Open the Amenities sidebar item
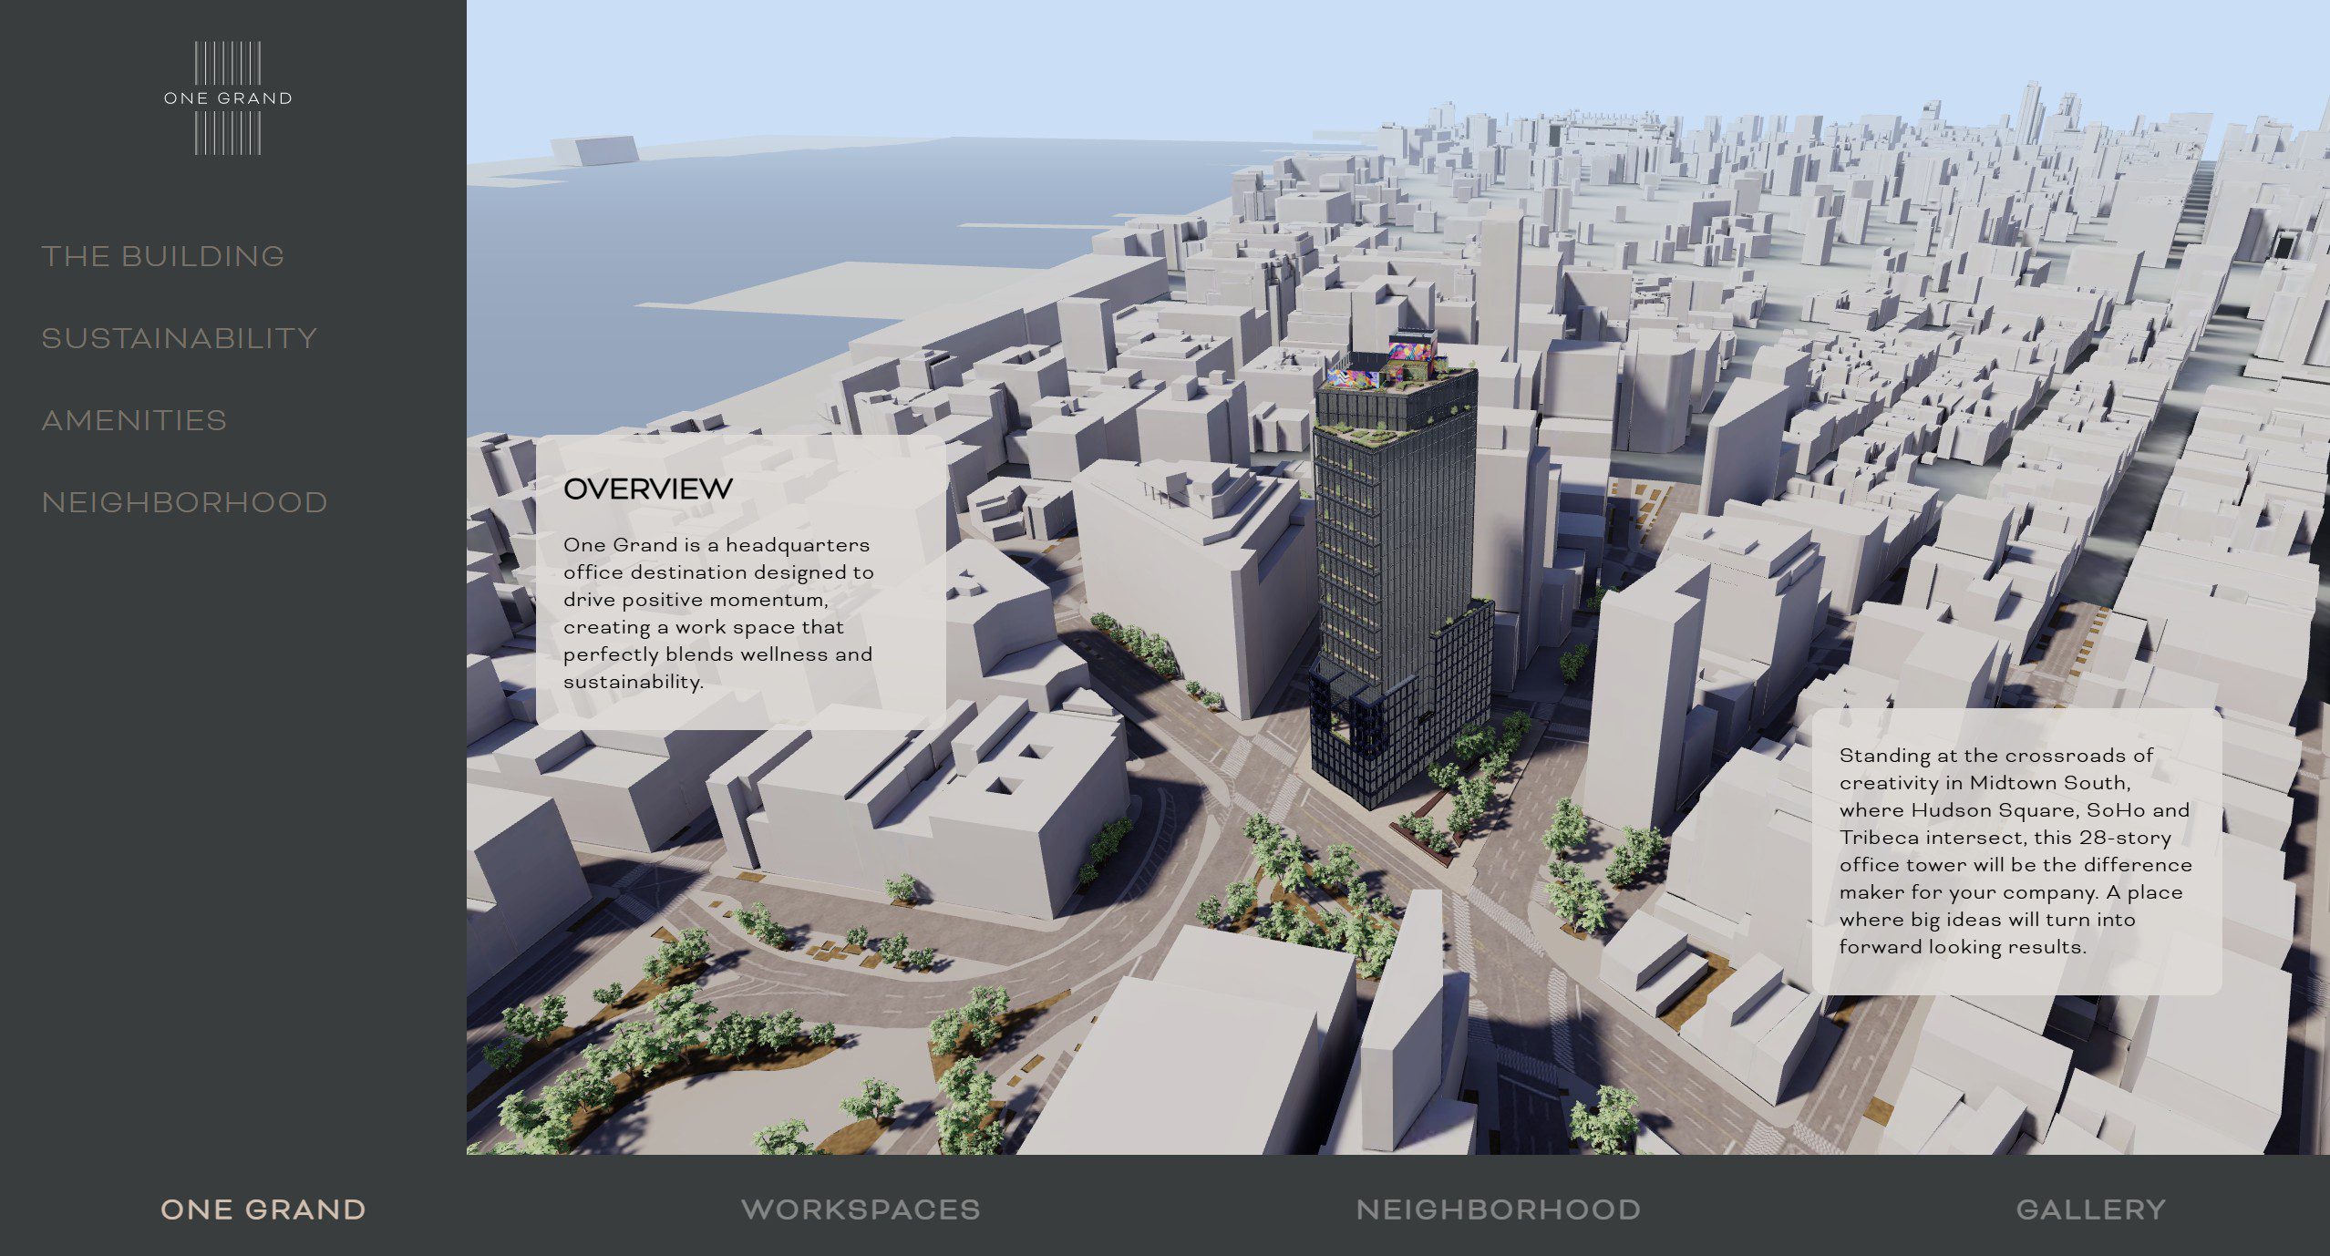Viewport: 2330px width, 1256px height. pyautogui.click(x=134, y=421)
